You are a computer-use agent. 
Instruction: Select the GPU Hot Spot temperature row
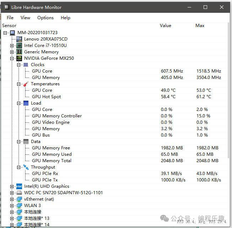pos(114,97)
